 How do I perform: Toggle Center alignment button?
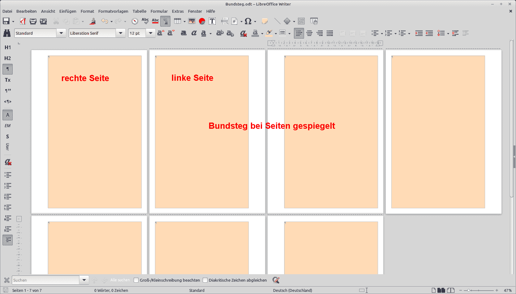309,33
